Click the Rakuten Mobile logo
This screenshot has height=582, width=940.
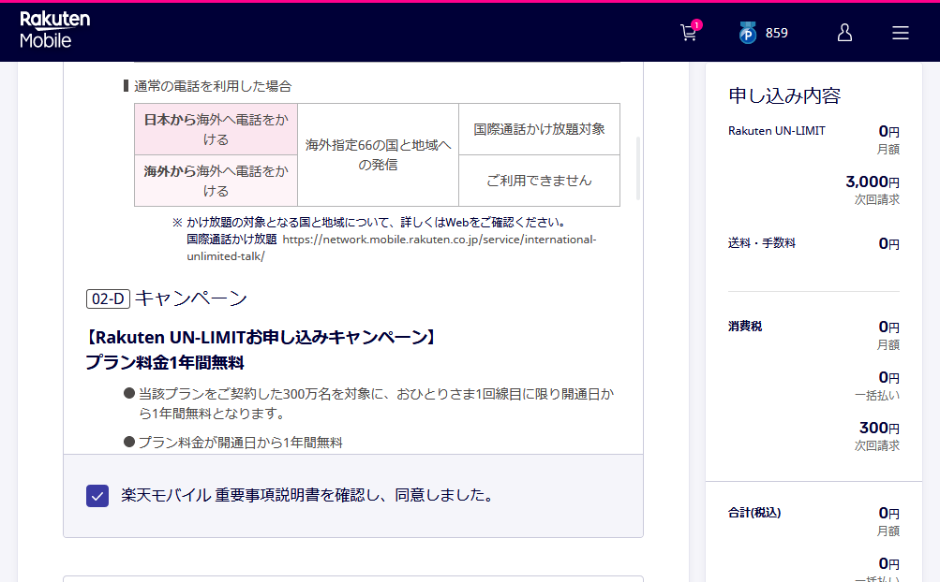tap(55, 31)
